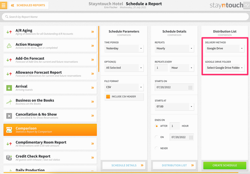Screen dimensions: 250x174
Task: Open the hamburger main menu
Action: pos(4,5)
